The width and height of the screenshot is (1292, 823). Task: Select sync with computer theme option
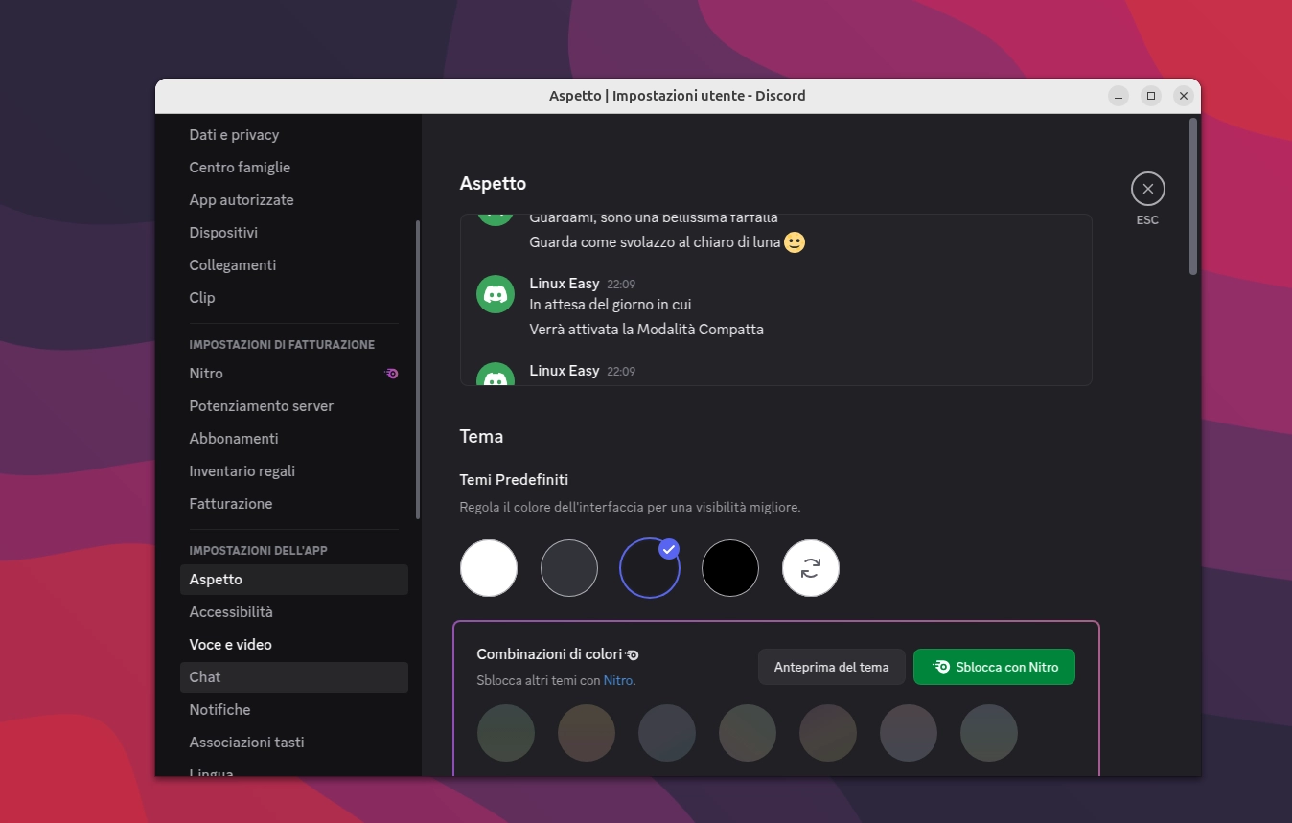(x=811, y=568)
